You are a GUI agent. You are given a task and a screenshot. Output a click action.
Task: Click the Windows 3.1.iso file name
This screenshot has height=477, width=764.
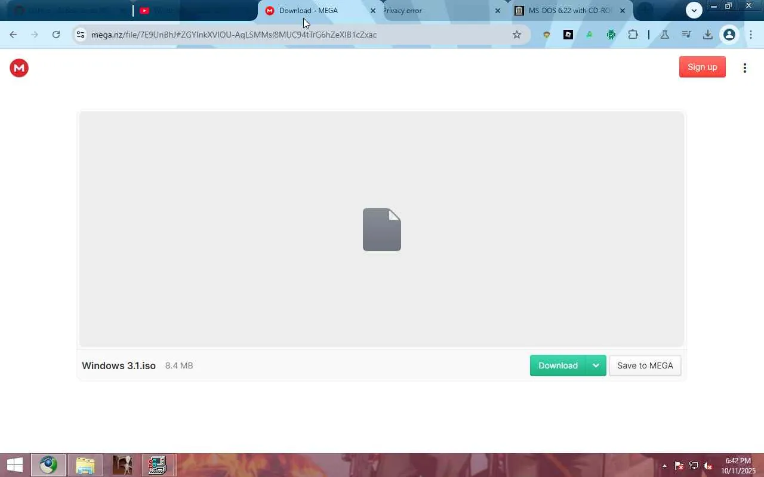coord(119,366)
